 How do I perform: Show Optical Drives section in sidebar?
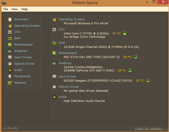coord(24,64)
